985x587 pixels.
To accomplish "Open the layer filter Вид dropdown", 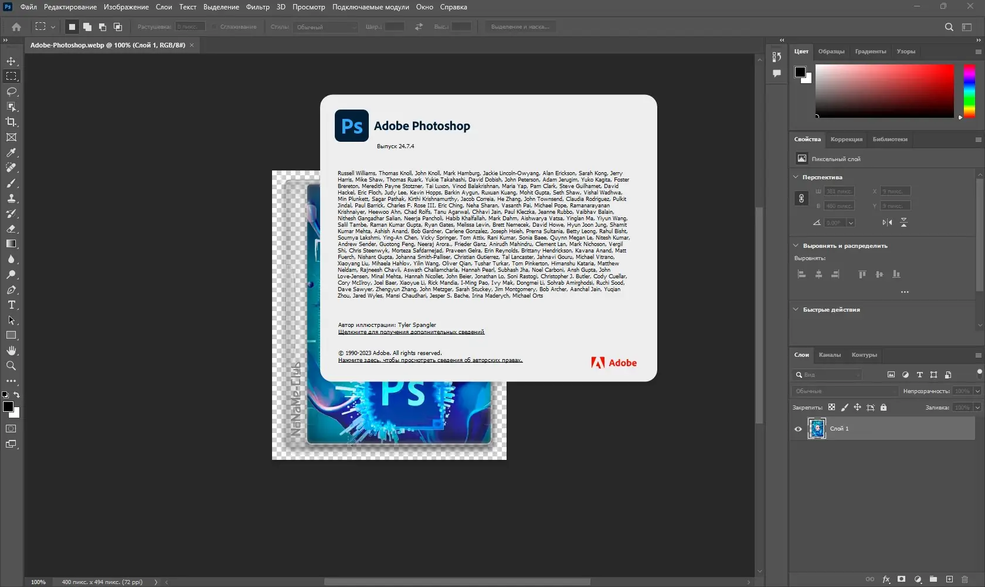I will [x=828, y=374].
